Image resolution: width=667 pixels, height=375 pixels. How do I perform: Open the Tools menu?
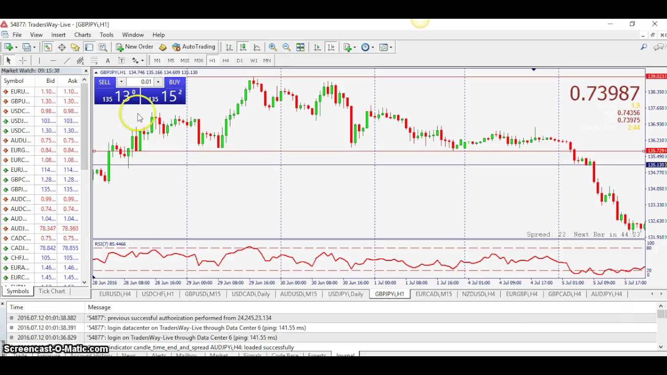[x=106, y=35]
